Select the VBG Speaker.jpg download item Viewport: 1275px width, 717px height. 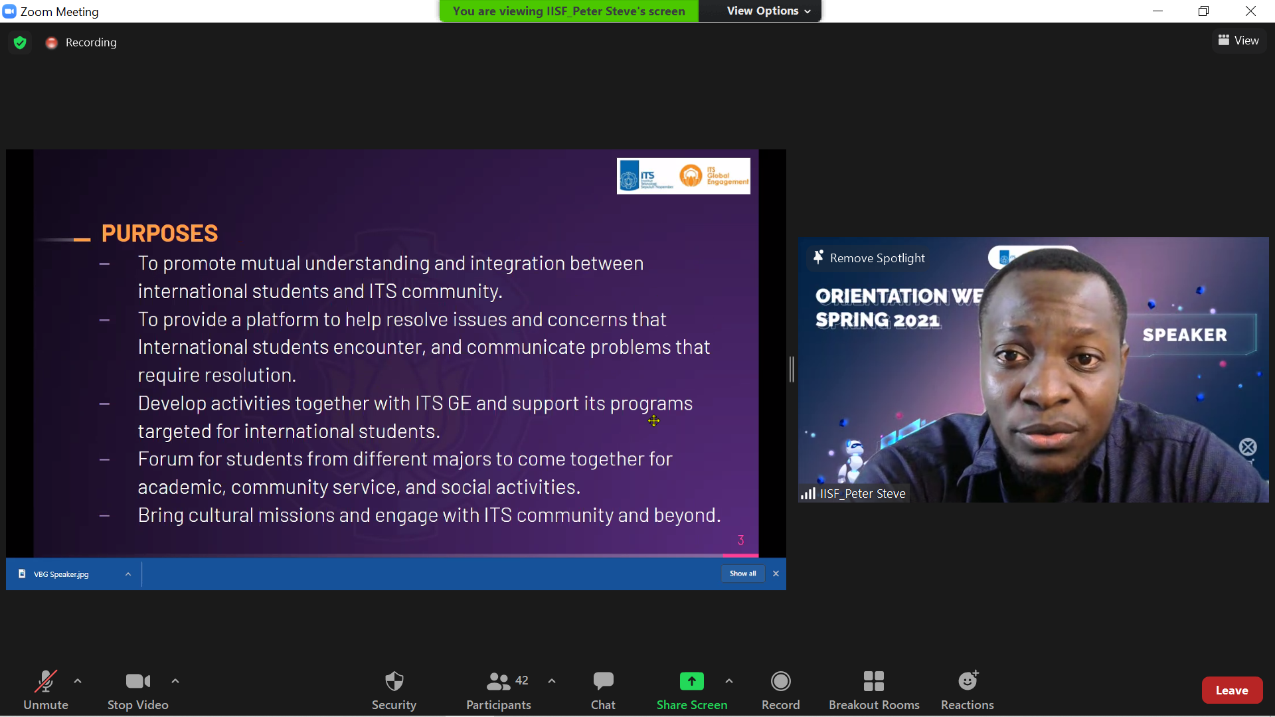(x=61, y=574)
